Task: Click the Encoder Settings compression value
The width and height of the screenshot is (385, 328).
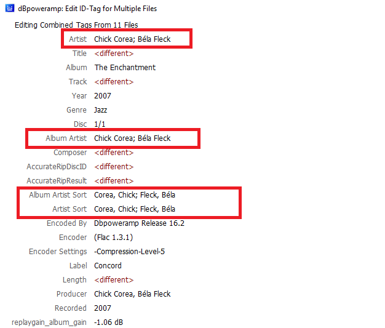Action: point(129,252)
